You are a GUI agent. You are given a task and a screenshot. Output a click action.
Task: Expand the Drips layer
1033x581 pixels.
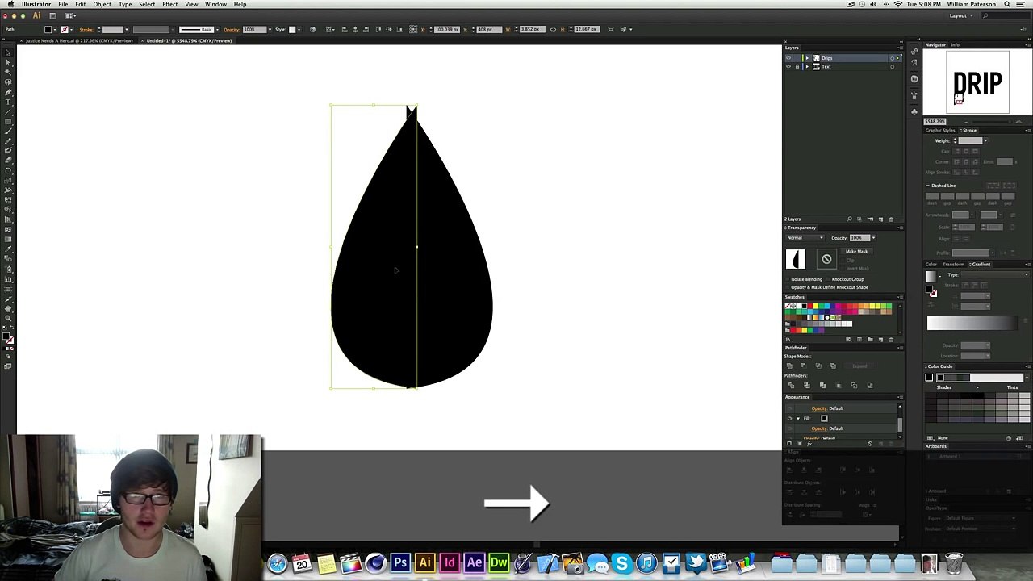pos(806,58)
